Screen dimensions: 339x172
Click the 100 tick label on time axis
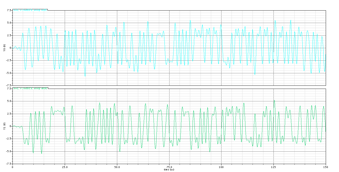(x=221, y=167)
